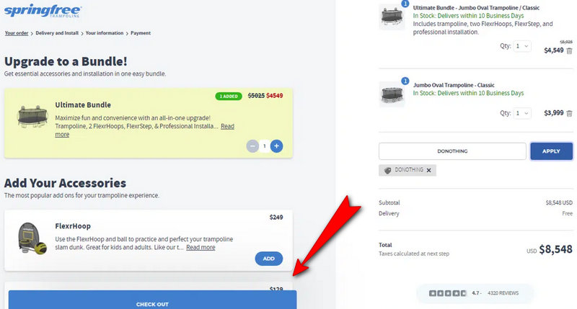Click the FlexrHoop product image
The image size is (577, 309).
[x=31, y=240]
